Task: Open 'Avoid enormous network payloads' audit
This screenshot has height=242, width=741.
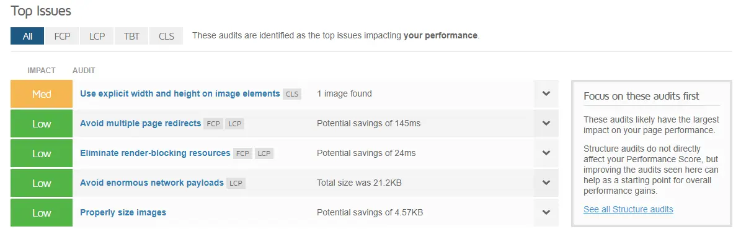Action: point(152,183)
